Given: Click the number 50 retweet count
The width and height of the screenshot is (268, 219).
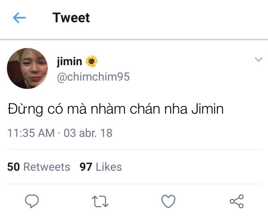Looking at the screenshot, I should coord(13,167).
